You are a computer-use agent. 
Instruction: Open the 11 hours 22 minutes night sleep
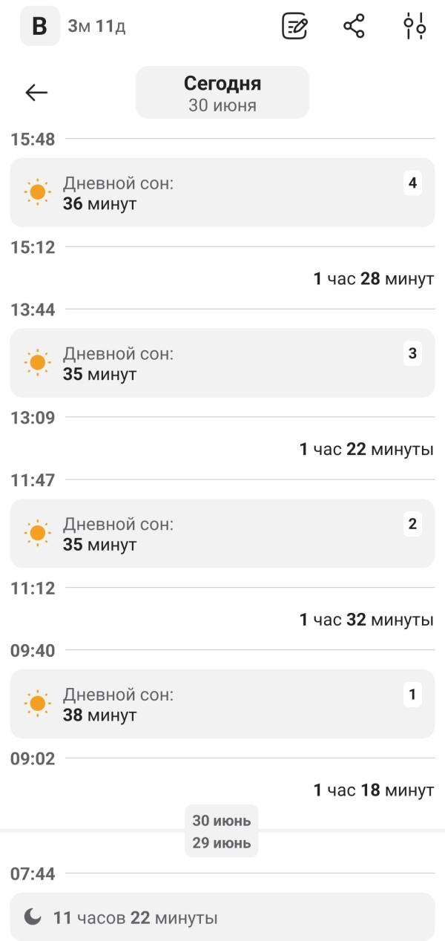point(222,917)
